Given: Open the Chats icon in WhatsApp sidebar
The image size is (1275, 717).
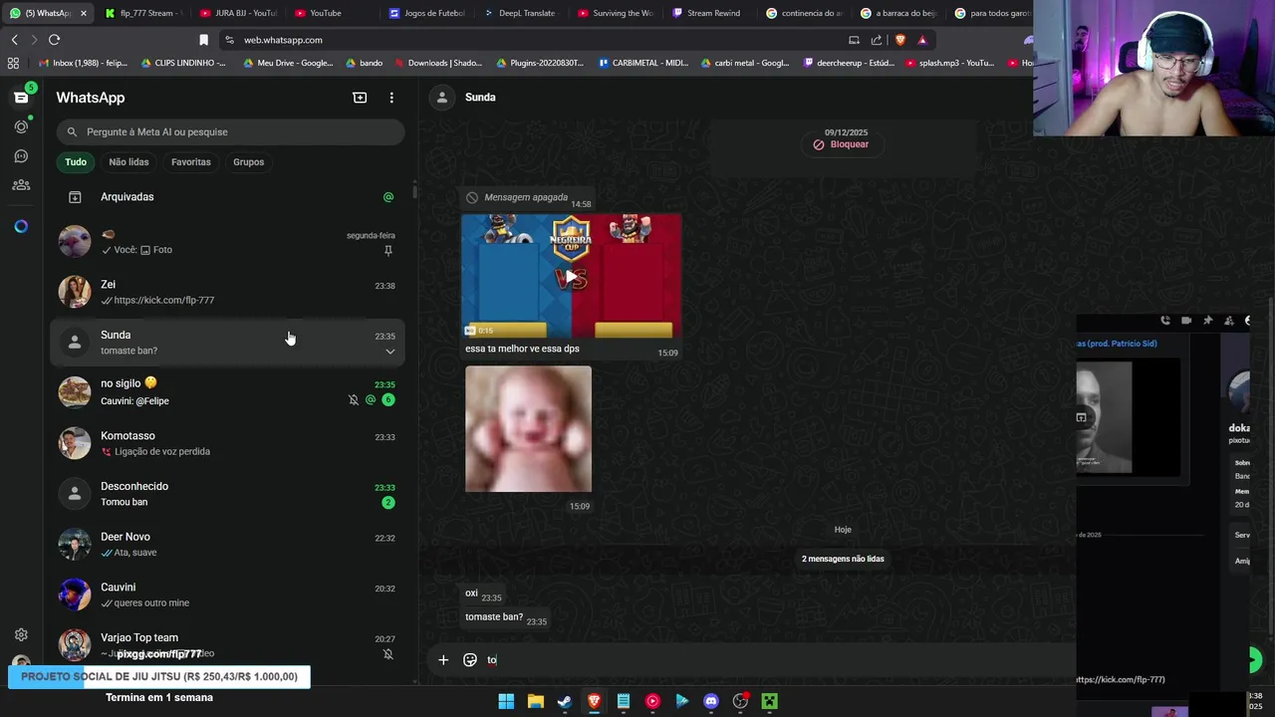Looking at the screenshot, I should [21, 97].
